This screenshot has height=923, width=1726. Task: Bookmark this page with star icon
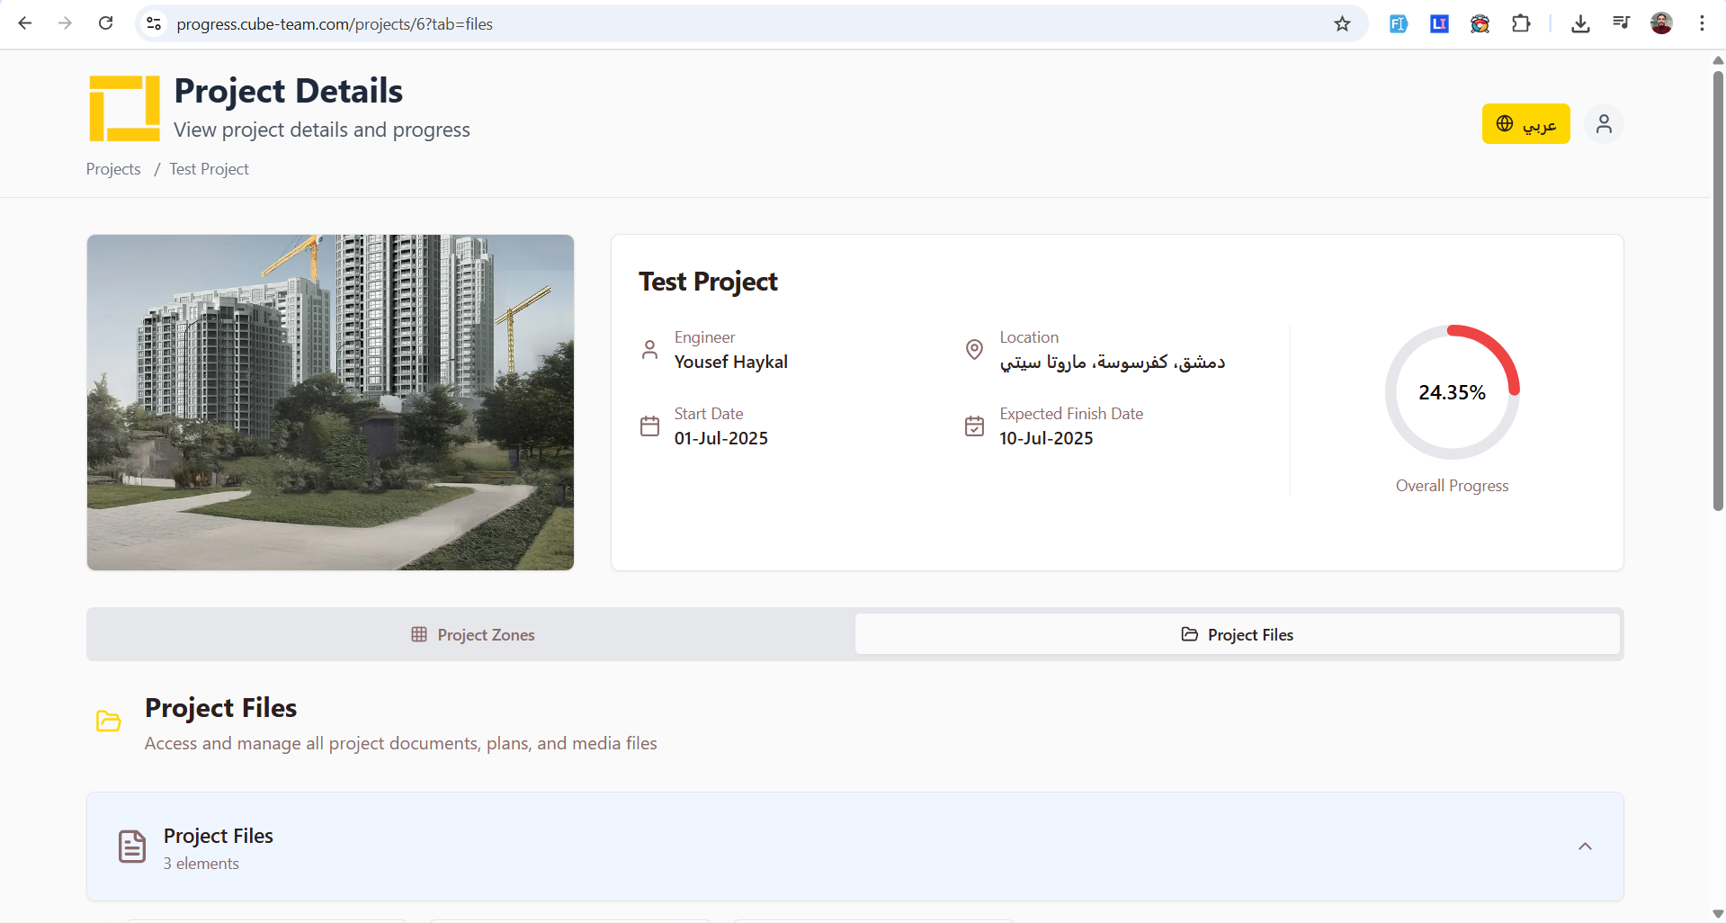click(1342, 23)
